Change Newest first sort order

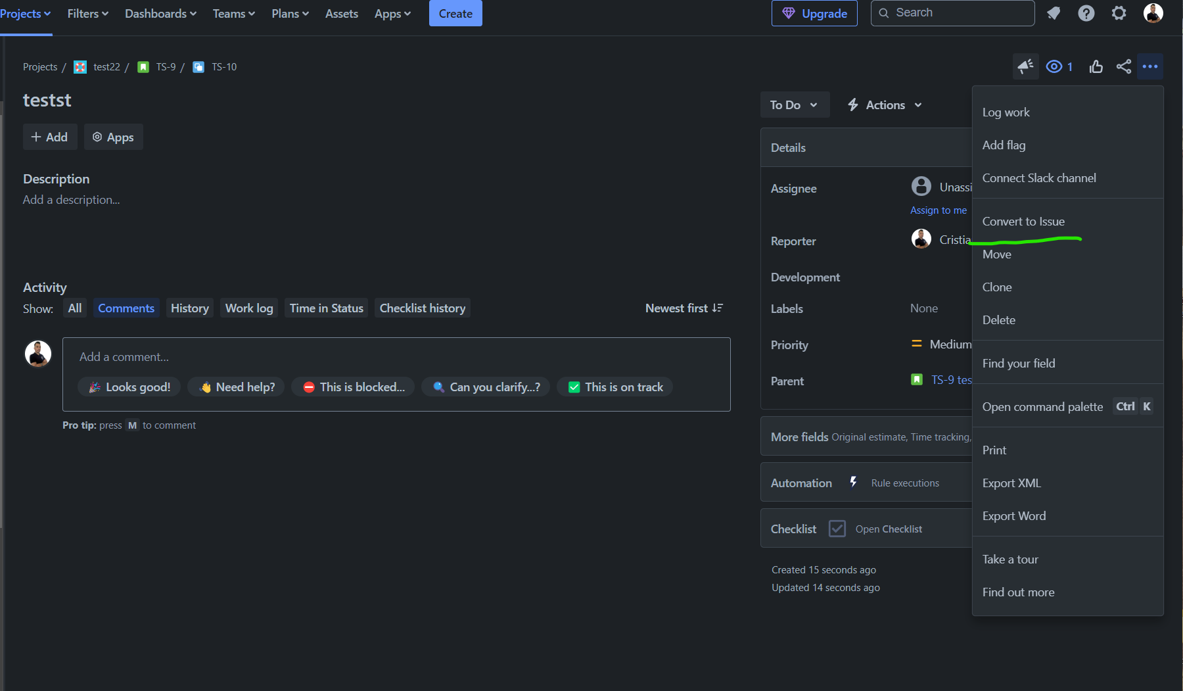coord(684,308)
